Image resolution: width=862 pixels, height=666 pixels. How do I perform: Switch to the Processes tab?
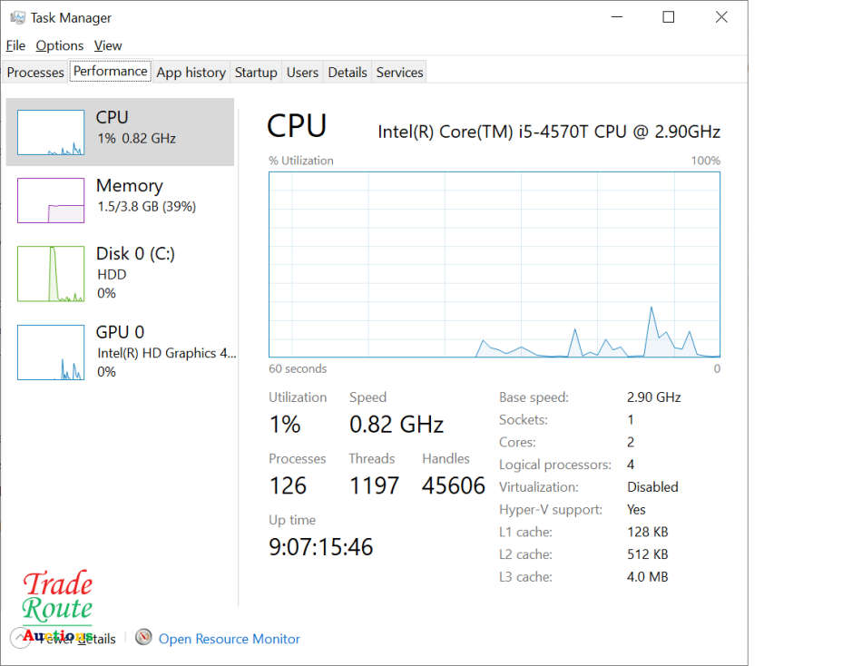coord(34,72)
